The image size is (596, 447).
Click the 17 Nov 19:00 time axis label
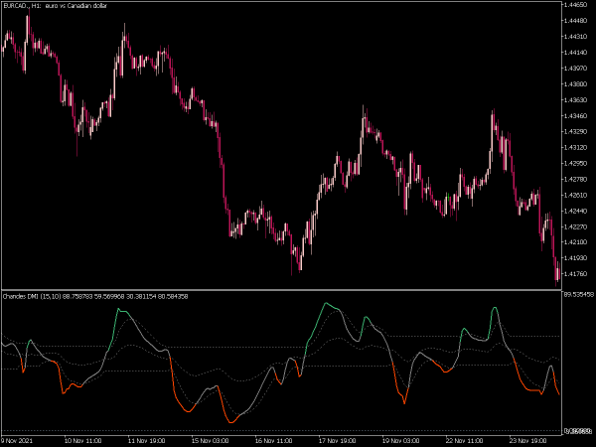(337, 441)
